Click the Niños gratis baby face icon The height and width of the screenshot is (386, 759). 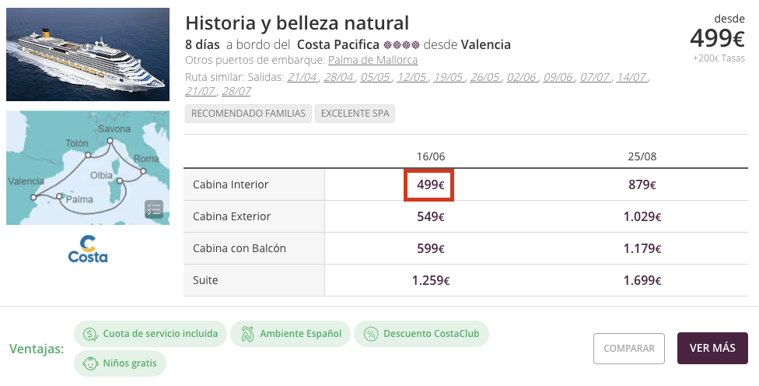90,363
